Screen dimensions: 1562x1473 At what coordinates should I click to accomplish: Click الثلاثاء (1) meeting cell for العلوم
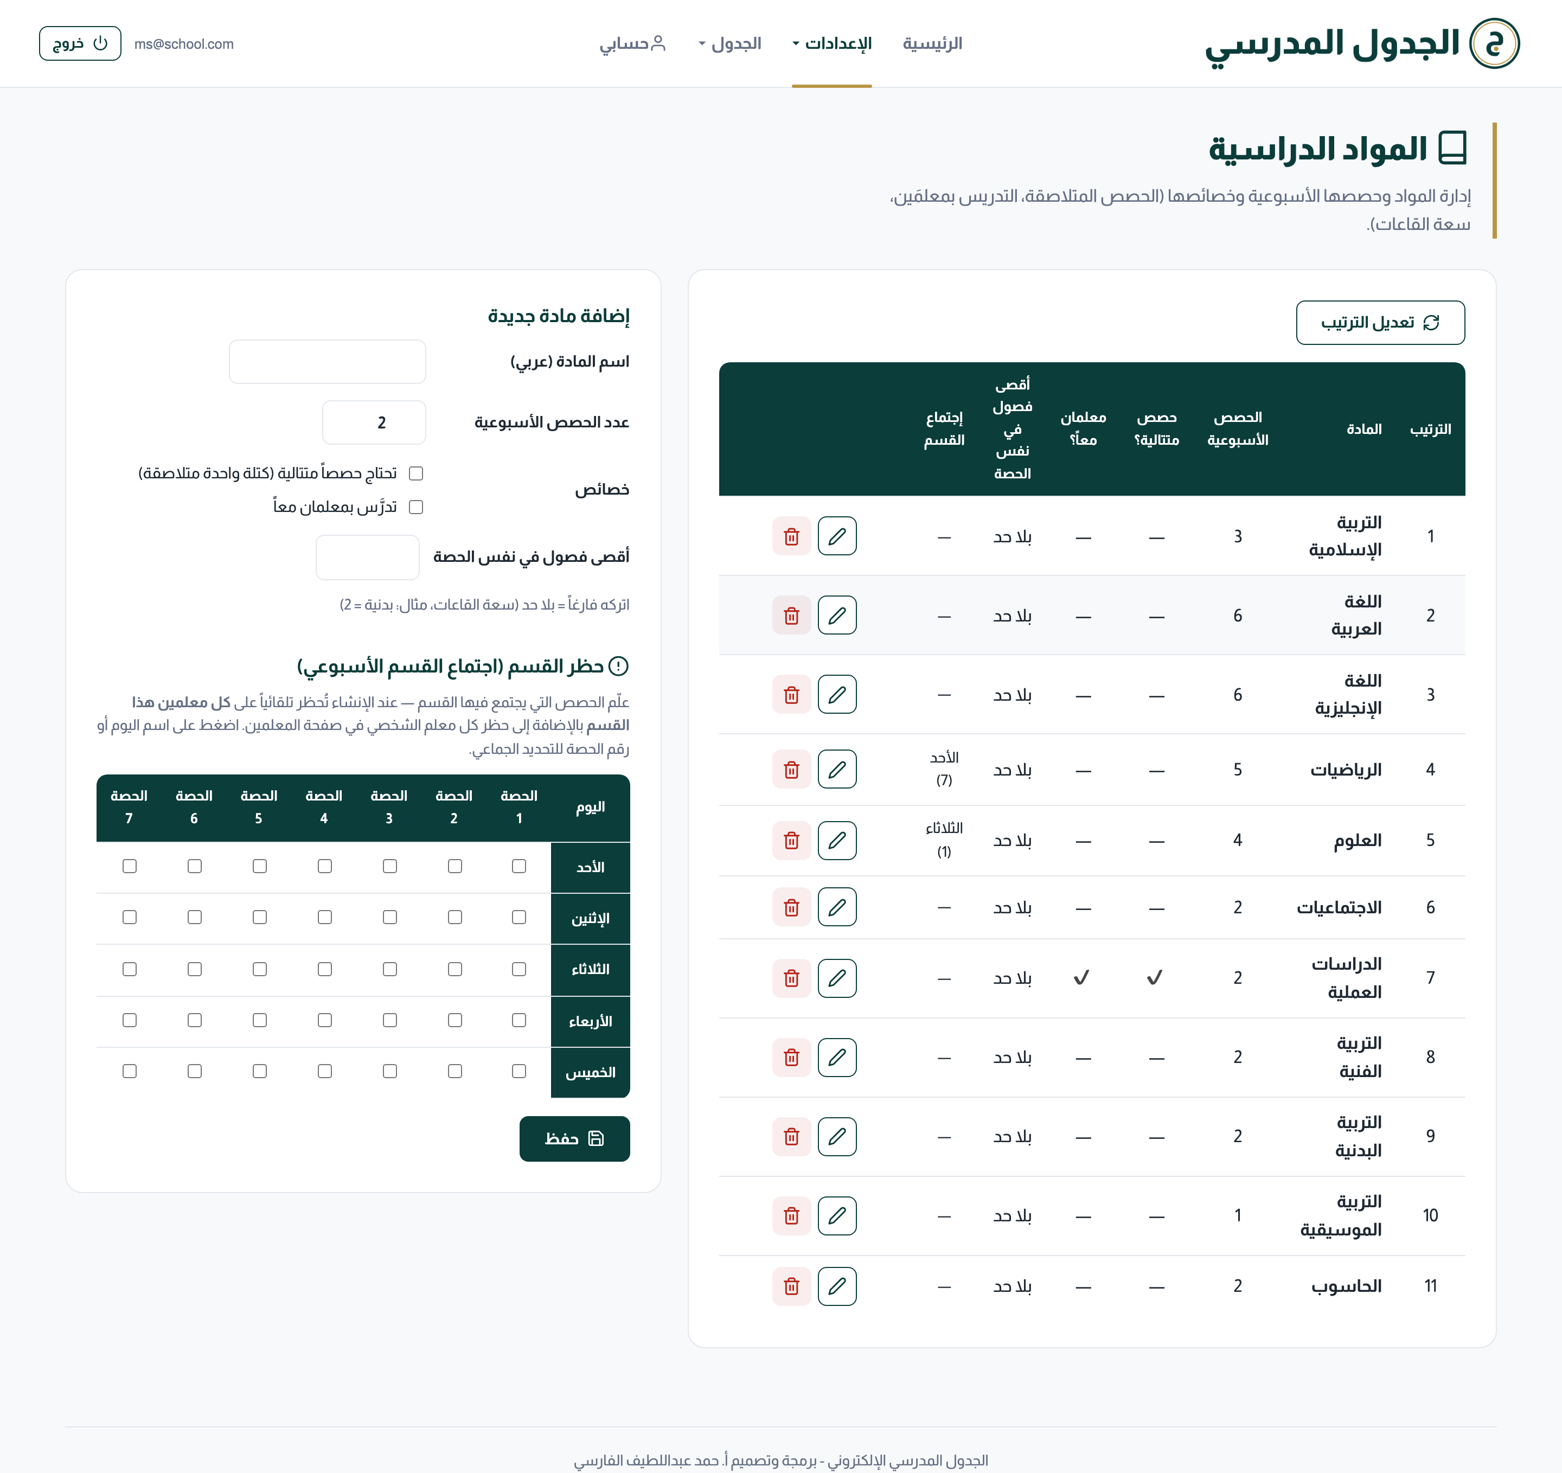coord(944,840)
